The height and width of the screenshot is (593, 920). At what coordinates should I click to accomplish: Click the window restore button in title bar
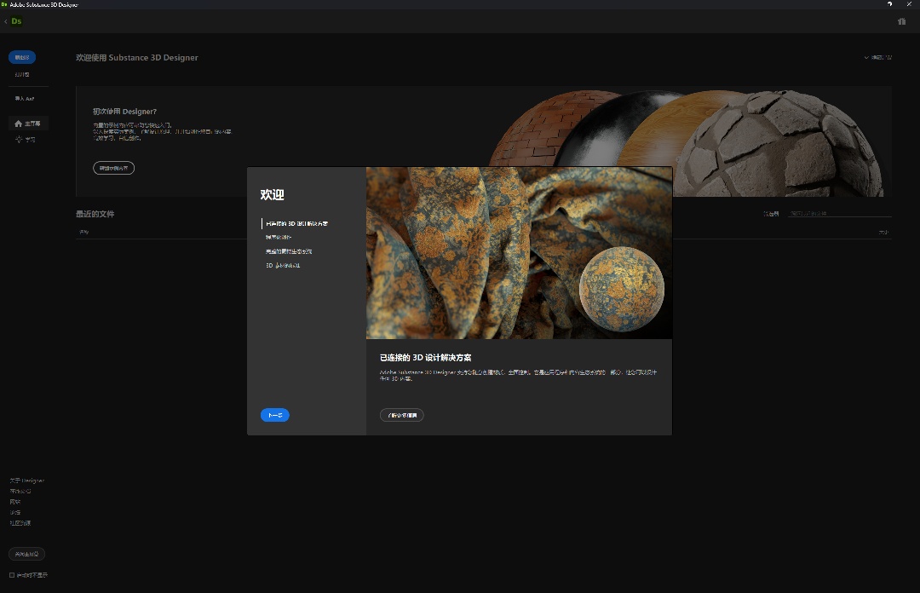pyautogui.click(x=889, y=4)
